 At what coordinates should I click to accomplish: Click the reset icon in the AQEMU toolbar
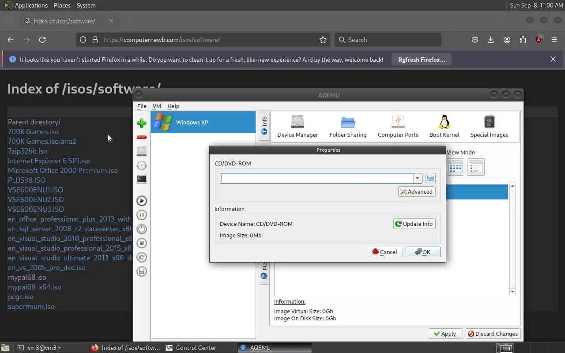tap(142, 257)
